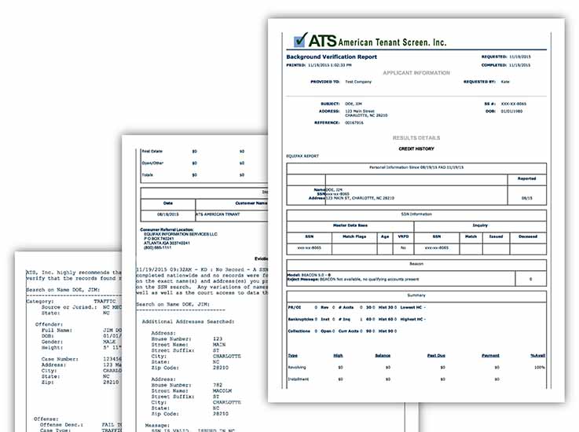
Task: Click the 'VRFD' column header
Action: (x=403, y=236)
